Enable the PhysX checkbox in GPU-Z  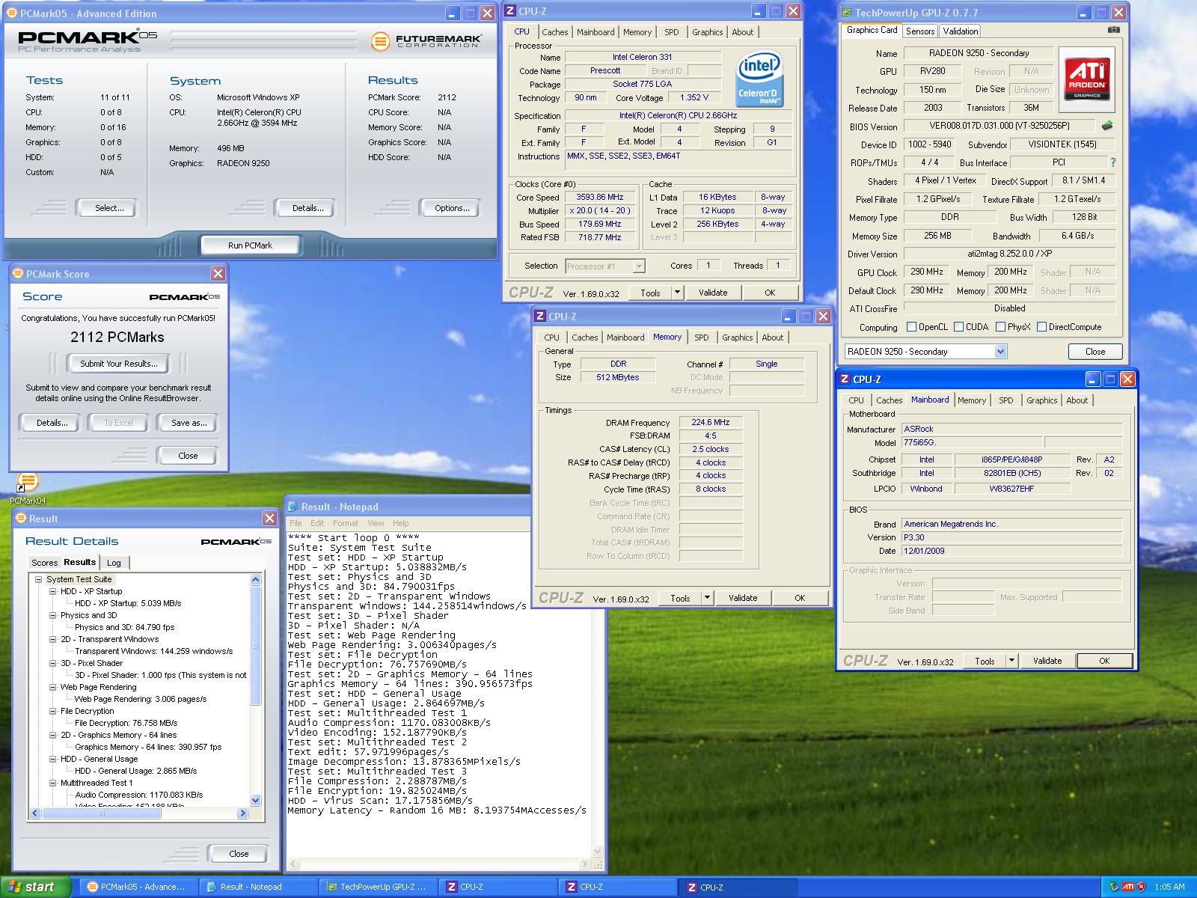(1000, 327)
